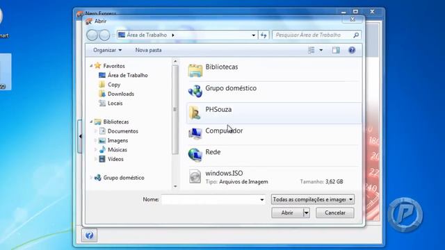
Task: Open the Bibliotecas item in file list
Action: point(274,70)
